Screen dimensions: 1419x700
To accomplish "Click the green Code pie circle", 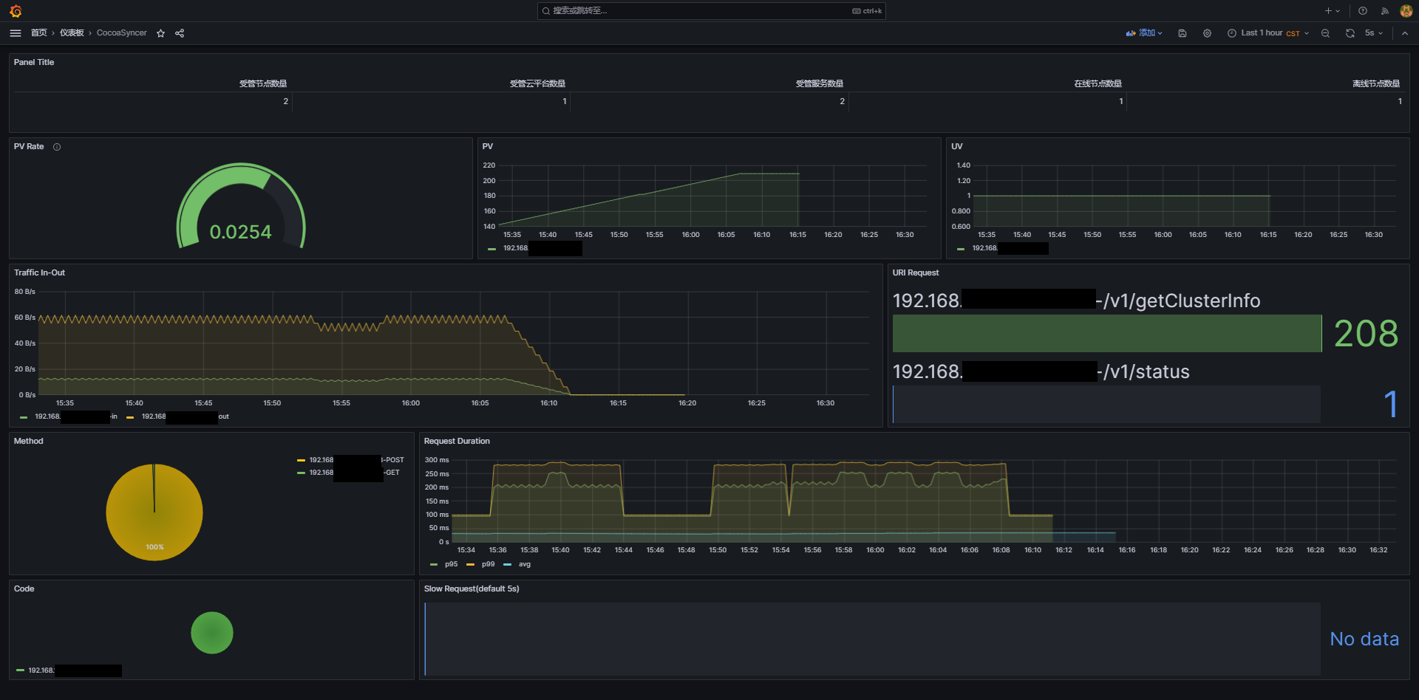I will tap(212, 633).
